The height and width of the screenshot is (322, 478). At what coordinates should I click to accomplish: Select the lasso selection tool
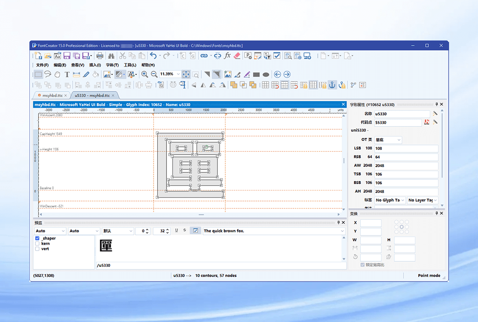(47, 74)
